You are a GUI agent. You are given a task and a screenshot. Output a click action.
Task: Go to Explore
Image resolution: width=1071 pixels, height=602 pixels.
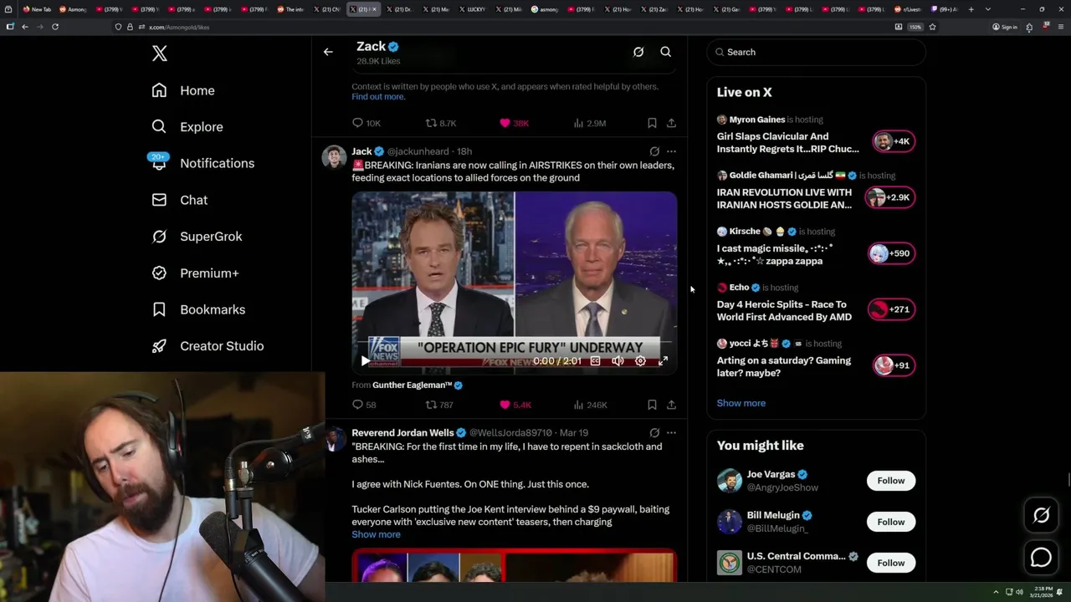pyautogui.click(x=187, y=127)
